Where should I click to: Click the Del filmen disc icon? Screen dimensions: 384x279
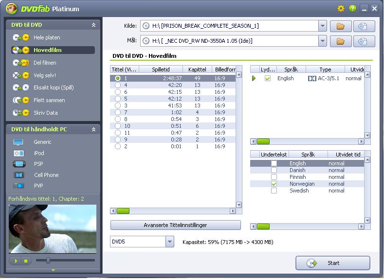(21, 63)
